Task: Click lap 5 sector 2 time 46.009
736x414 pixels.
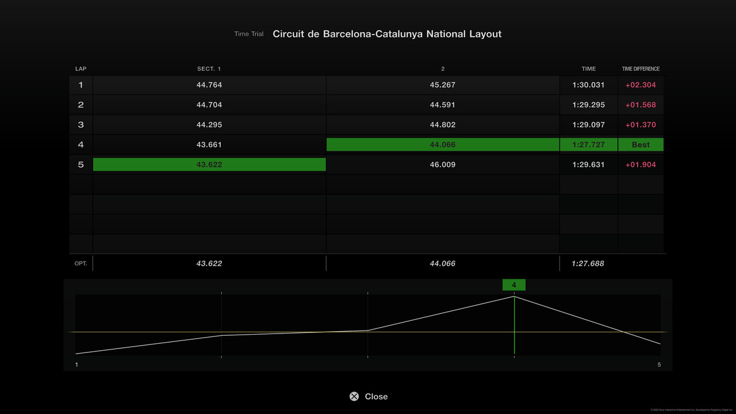Action: point(443,164)
